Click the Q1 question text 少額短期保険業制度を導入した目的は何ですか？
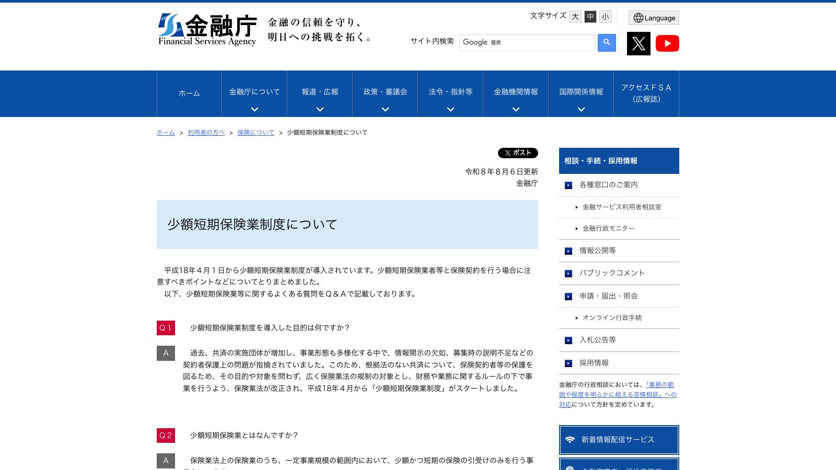This screenshot has height=470, width=836. 270,328
